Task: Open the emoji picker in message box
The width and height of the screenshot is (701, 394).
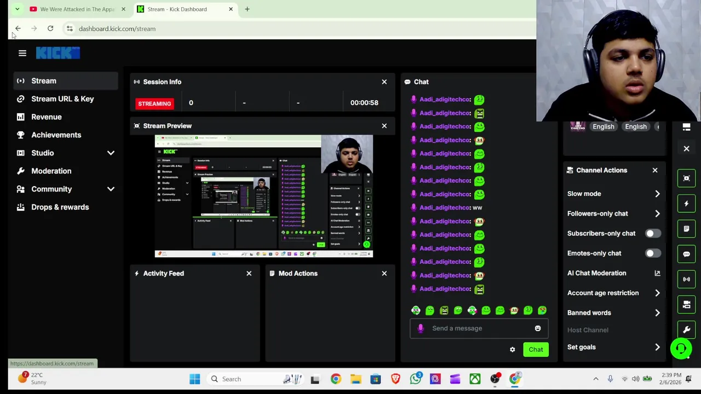Action: 538,328
